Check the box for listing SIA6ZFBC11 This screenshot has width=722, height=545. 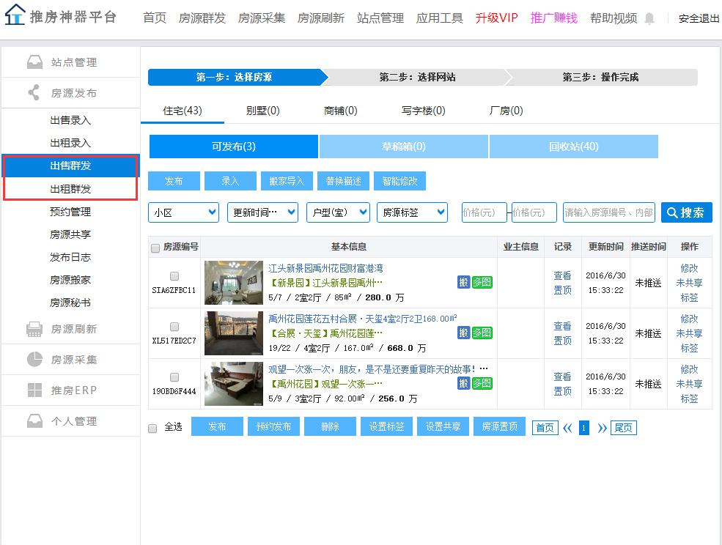(174, 276)
